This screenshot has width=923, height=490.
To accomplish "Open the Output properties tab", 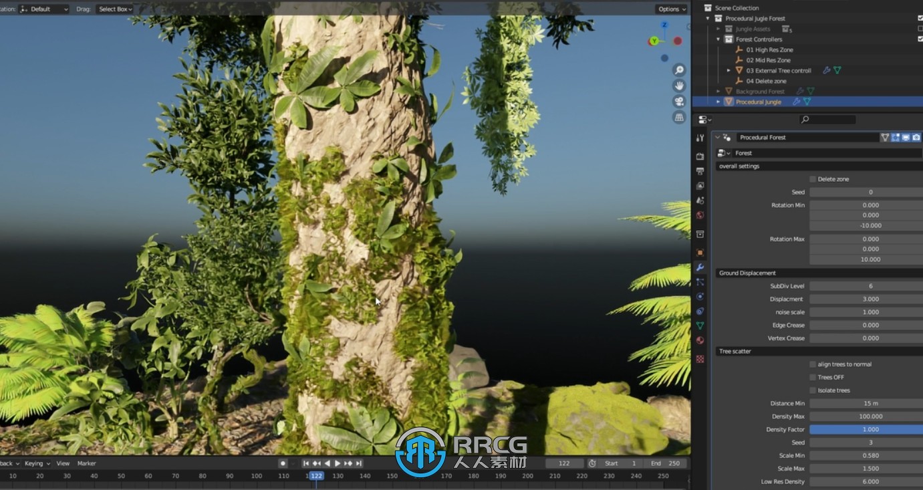I will point(700,171).
